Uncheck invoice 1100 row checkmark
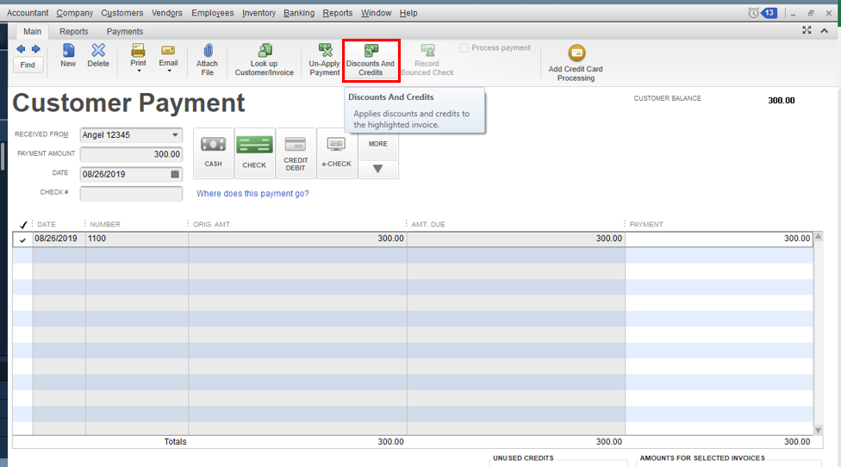The width and height of the screenshot is (841, 467). 22,240
